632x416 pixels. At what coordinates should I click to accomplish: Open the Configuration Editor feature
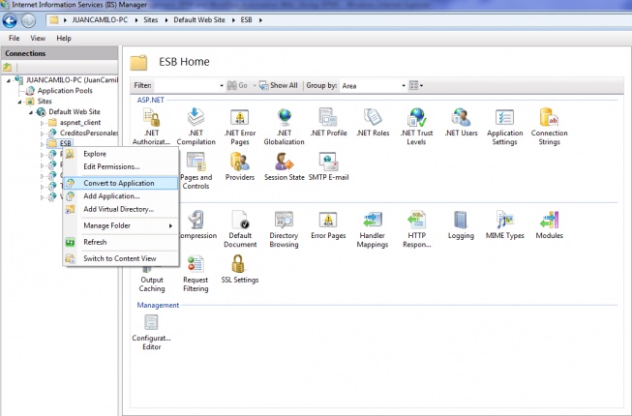tap(151, 332)
